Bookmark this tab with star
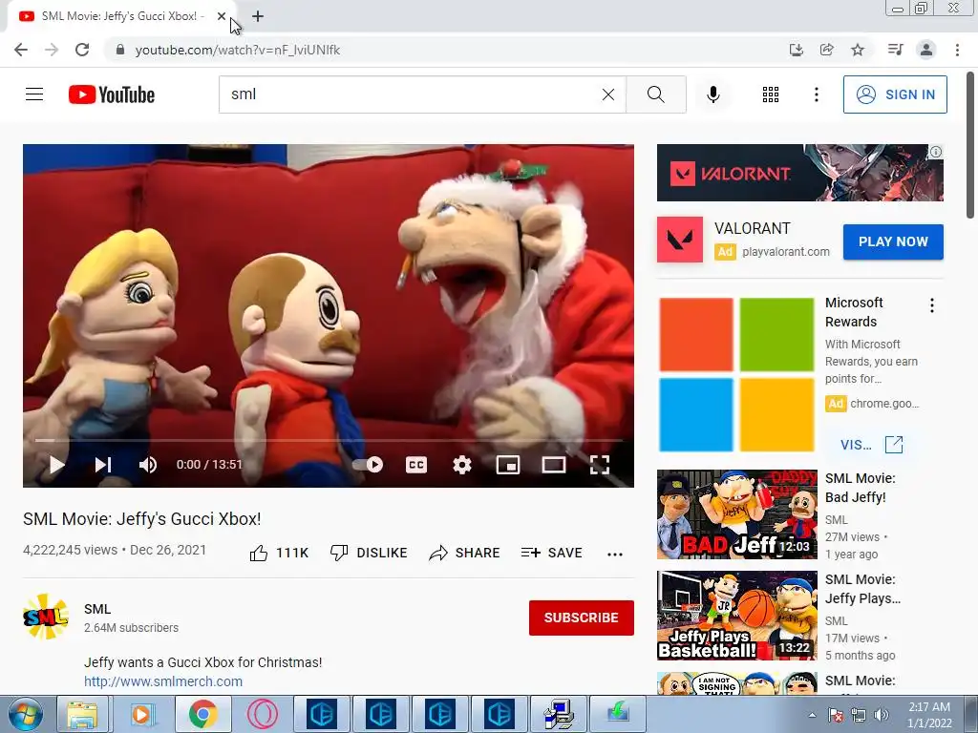This screenshot has height=733, width=978. point(858,50)
